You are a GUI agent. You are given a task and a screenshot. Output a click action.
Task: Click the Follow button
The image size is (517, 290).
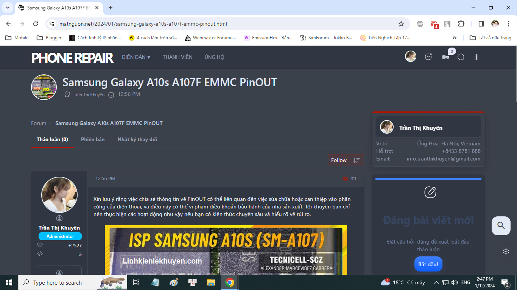click(x=339, y=160)
